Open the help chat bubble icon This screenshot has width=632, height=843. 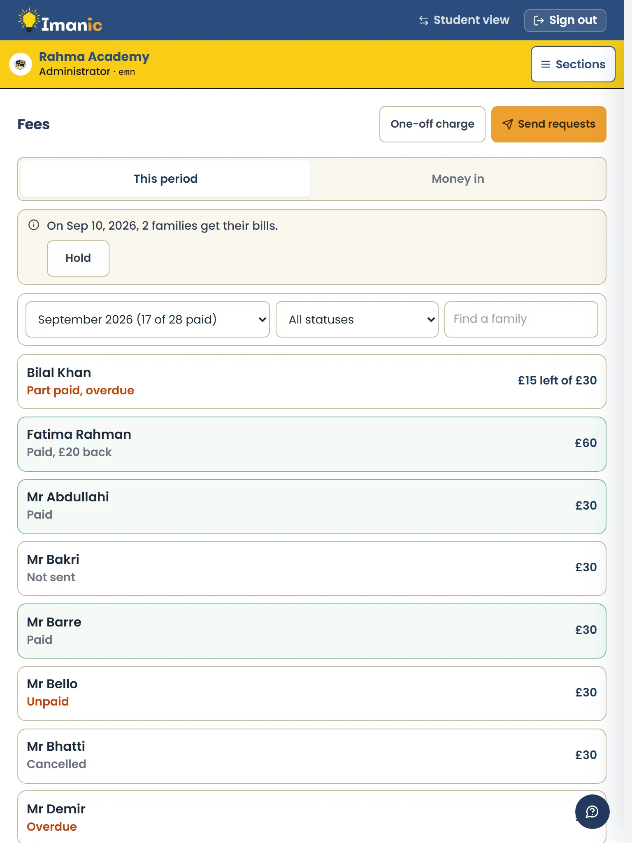592,811
